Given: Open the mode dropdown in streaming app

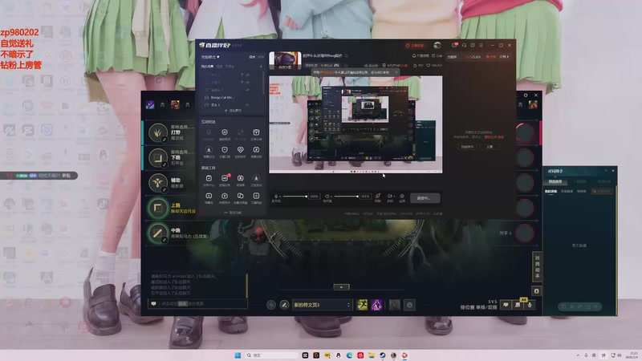Looking at the screenshot, I should (x=210, y=57).
